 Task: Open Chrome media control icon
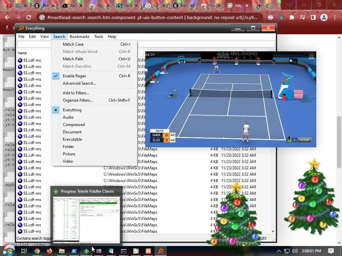(302, 17)
